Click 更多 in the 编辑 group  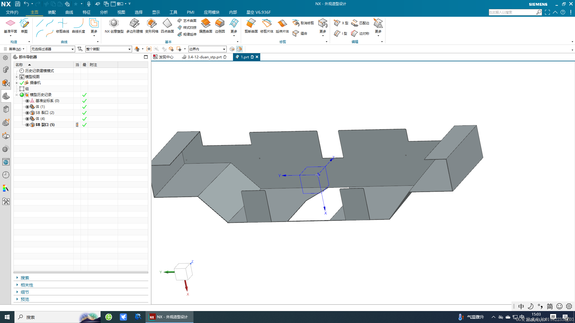[x=378, y=27]
